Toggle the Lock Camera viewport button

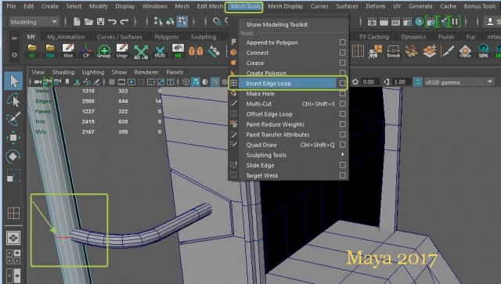(x=48, y=82)
